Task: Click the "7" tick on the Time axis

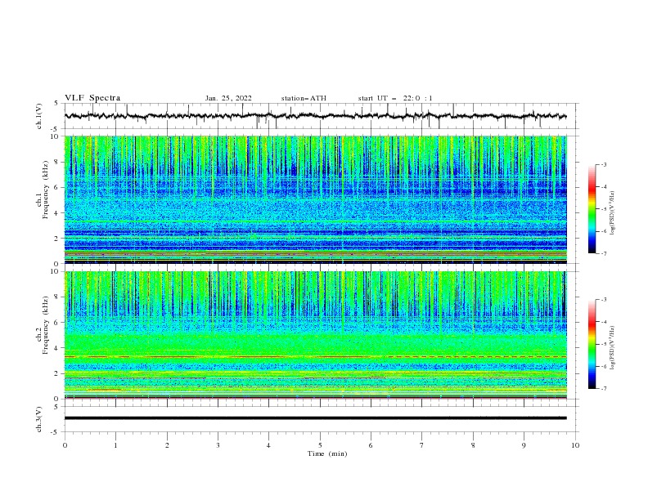Action: [422, 445]
